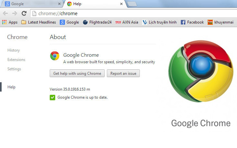Click Get help with using Chrome
Viewport: 237px width, 148px height.
pos(77,74)
